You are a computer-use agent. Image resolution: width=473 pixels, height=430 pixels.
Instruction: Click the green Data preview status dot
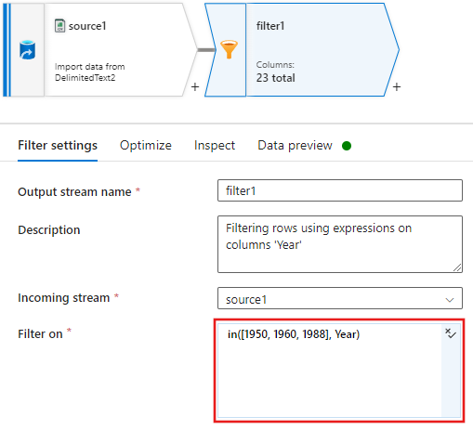point(347,146)
